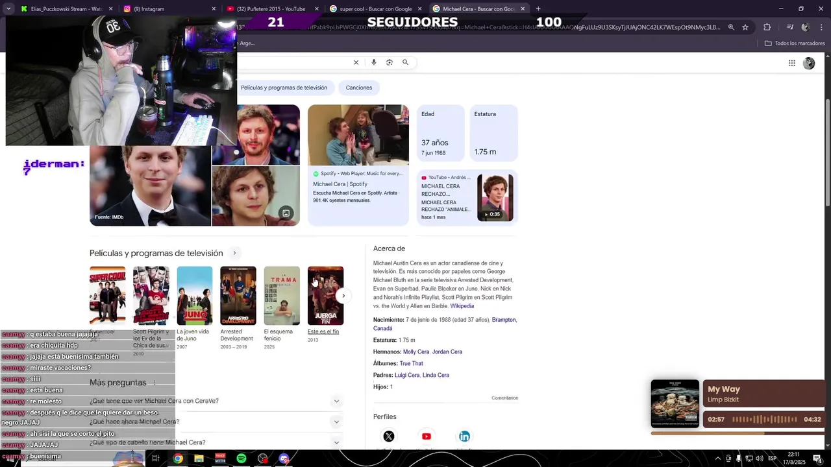
Task: Play the YouTube Michael Cera Rechazo video
Action: (x=495, y=198)
